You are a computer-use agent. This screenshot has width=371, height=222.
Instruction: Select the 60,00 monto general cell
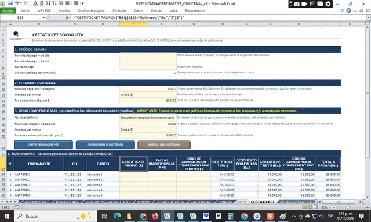click(x=148, y=124)
